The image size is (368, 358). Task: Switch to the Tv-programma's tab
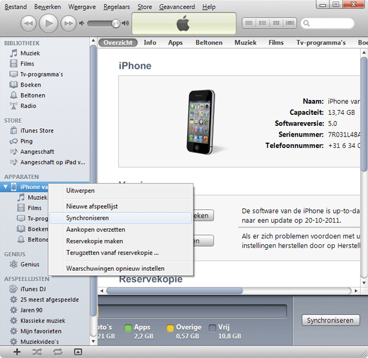(x=321, y=43)
